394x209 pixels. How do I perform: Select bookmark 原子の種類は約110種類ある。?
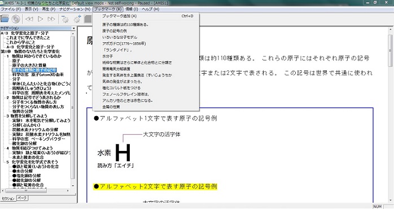(146, 25)
